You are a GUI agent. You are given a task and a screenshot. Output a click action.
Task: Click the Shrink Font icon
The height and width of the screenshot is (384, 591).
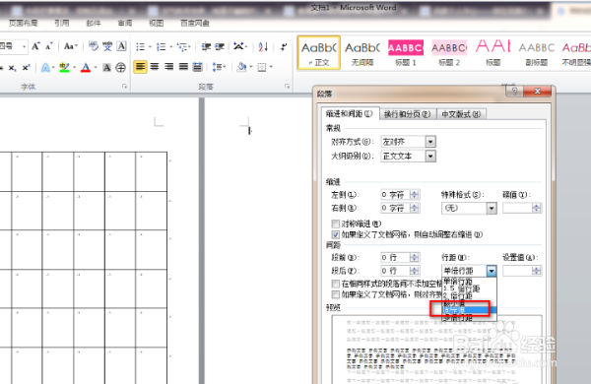(x=49, y=46)
